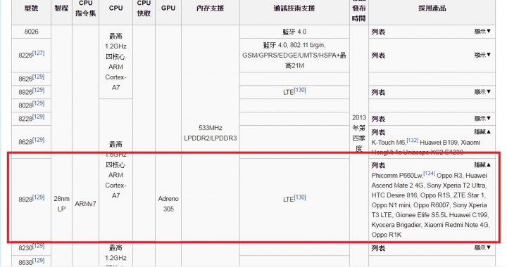
Task: Open reference [129] next to 8228
Action: (39, 117)
